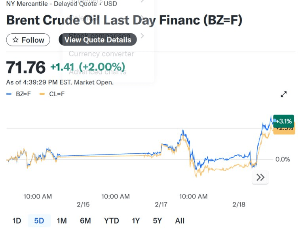Expand the chart to fullscreen
Screen dimensions: 304x233
pyautogui.click(x=283, y=94)
